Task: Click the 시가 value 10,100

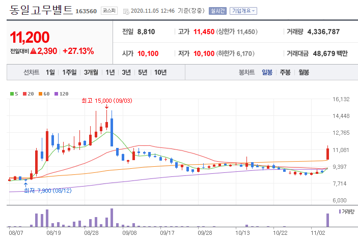Action: click(x=148, y=53)
